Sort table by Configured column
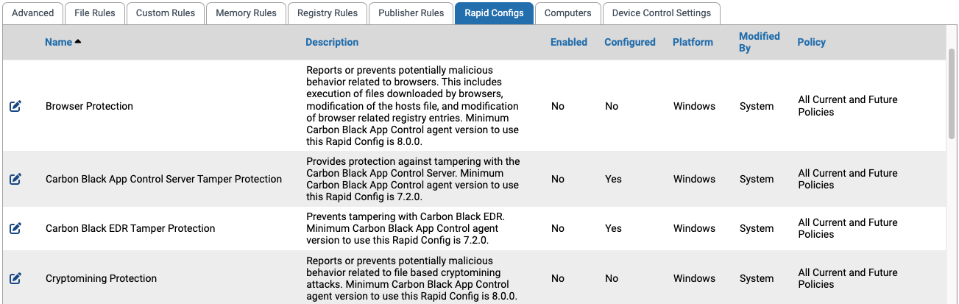The image size is (959, 304). [630, 42]
